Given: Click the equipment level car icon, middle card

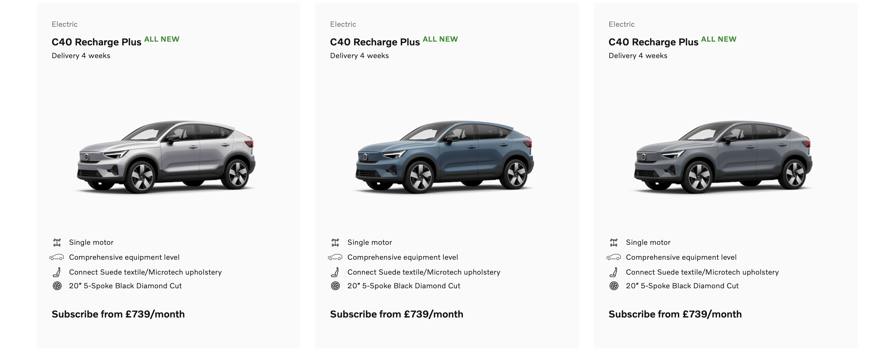Looking at the screenshot, I should point(336,257).
